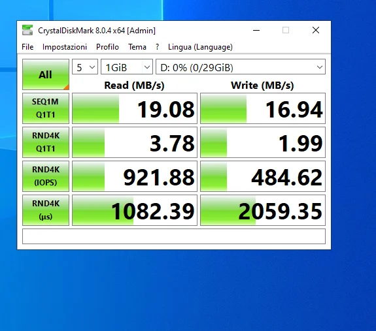Expand the D: drive selection dropdown
The width and height of the screenshot is (376, 331).
click(241, 67)
